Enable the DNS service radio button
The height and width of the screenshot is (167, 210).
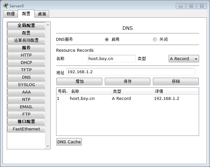pos(107,40)
